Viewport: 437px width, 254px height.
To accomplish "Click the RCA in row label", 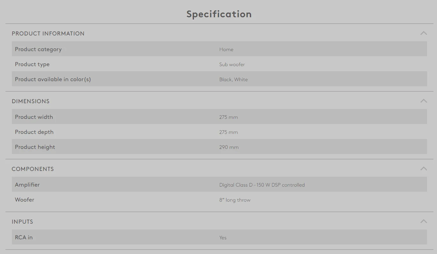I will (24, 237).
